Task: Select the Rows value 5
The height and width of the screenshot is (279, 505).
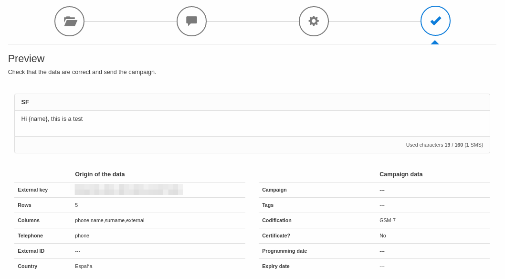Action: 76,205
